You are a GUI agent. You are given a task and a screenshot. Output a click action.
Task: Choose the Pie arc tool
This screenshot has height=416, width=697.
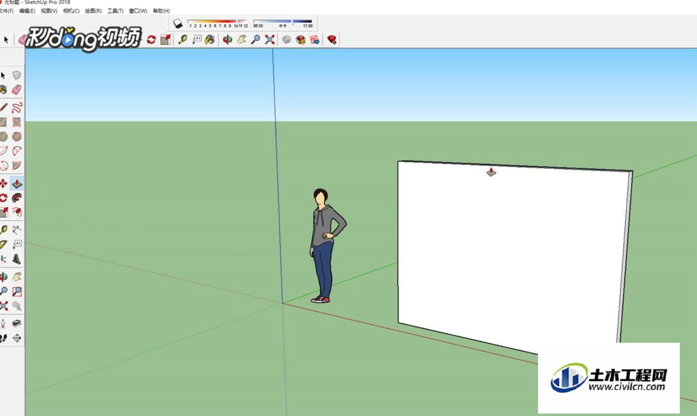click(x=17, y=166)
